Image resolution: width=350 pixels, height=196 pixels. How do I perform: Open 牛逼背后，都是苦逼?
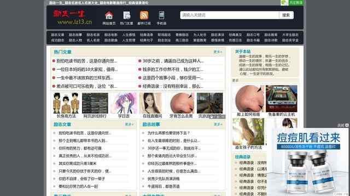(164, 186)
